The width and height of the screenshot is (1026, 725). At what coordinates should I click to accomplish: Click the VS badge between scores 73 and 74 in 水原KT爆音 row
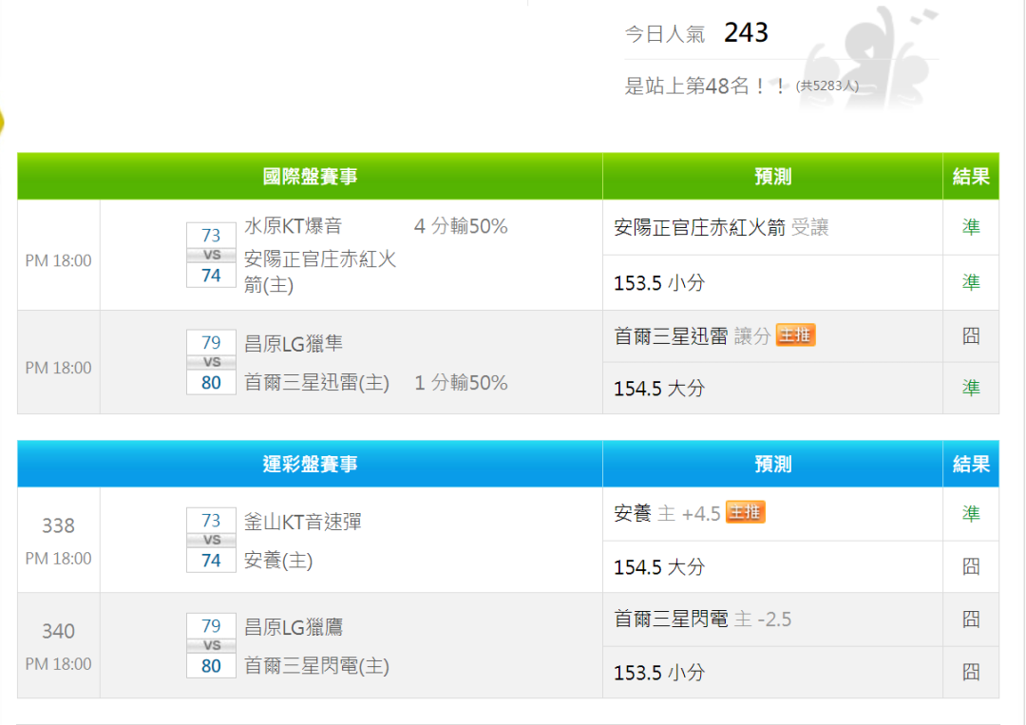[211, 256]
